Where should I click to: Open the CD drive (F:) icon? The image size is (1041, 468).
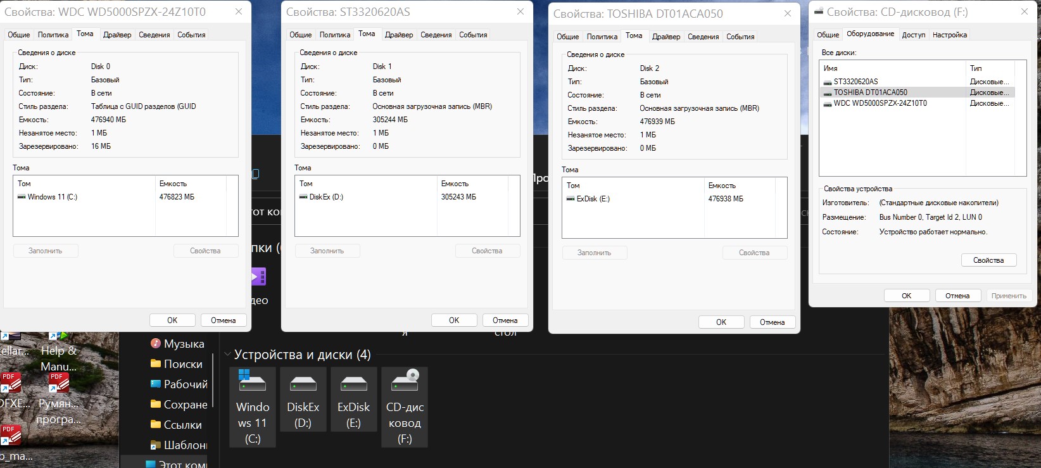click(x=405, y=407)
